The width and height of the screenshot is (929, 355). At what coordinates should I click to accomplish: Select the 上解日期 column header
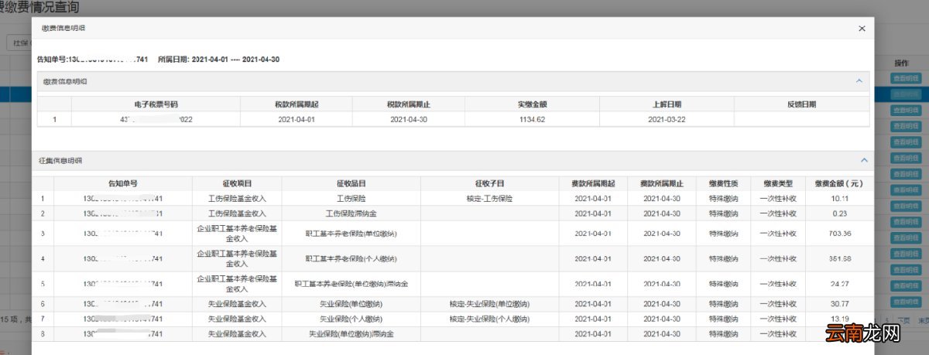(665, 104)
